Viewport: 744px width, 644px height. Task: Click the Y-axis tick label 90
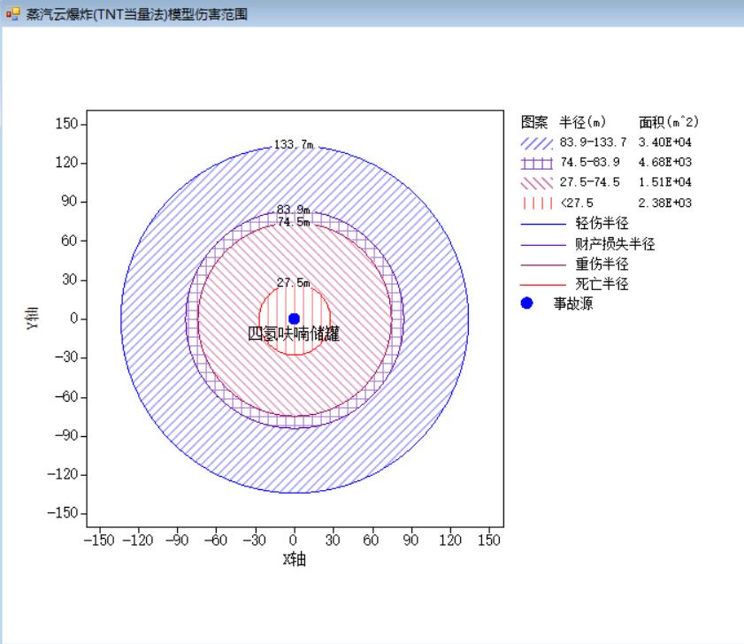pos(70,202)
